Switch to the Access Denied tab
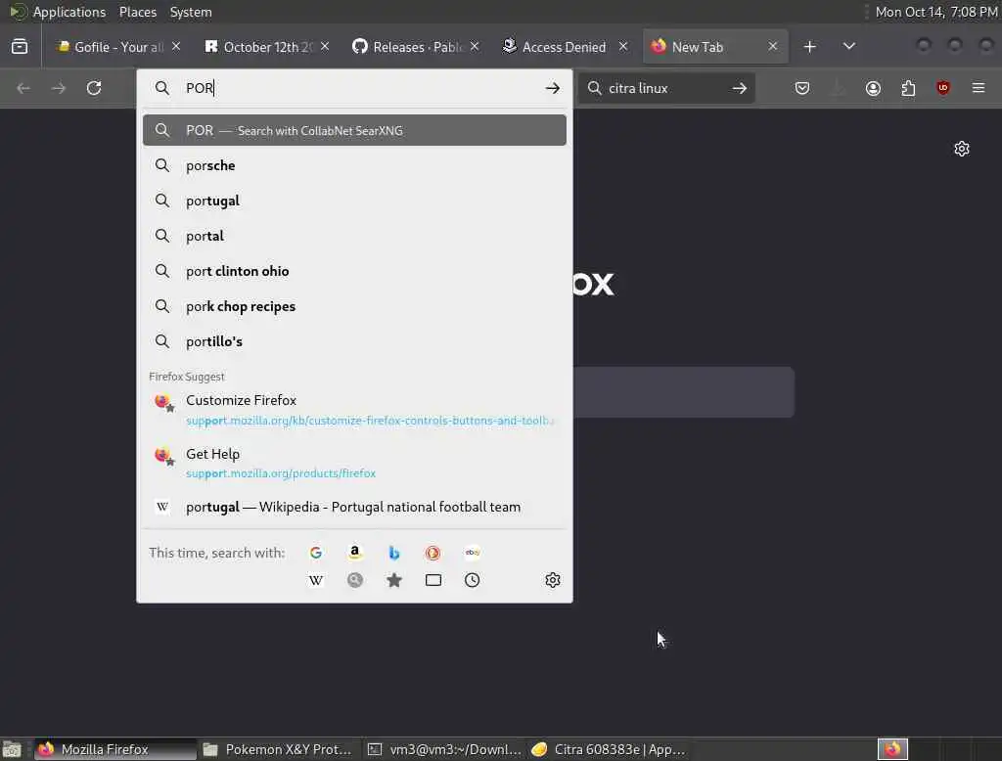This screenshot has height=761, width=1002. coord(565,47)
